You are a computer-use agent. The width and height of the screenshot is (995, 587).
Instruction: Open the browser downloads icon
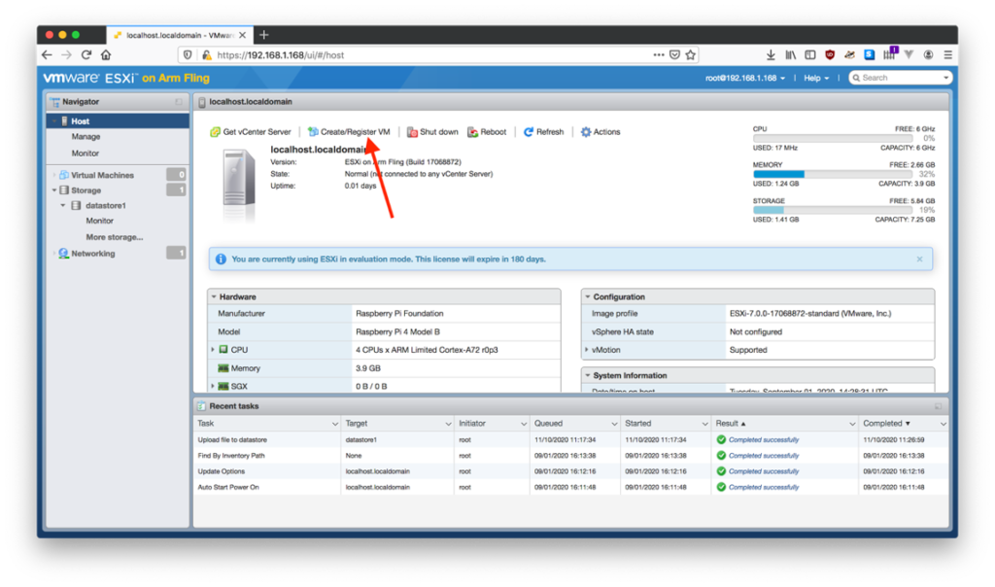pyautogui.click(x=771, y=55)
